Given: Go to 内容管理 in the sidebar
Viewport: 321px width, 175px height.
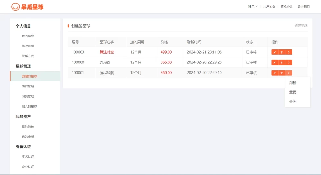Looking at the screenshot, I should coord(28,86).
